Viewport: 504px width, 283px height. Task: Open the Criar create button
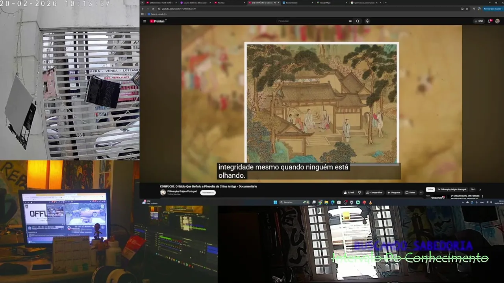pyautogui.click(x=479, y=21)
